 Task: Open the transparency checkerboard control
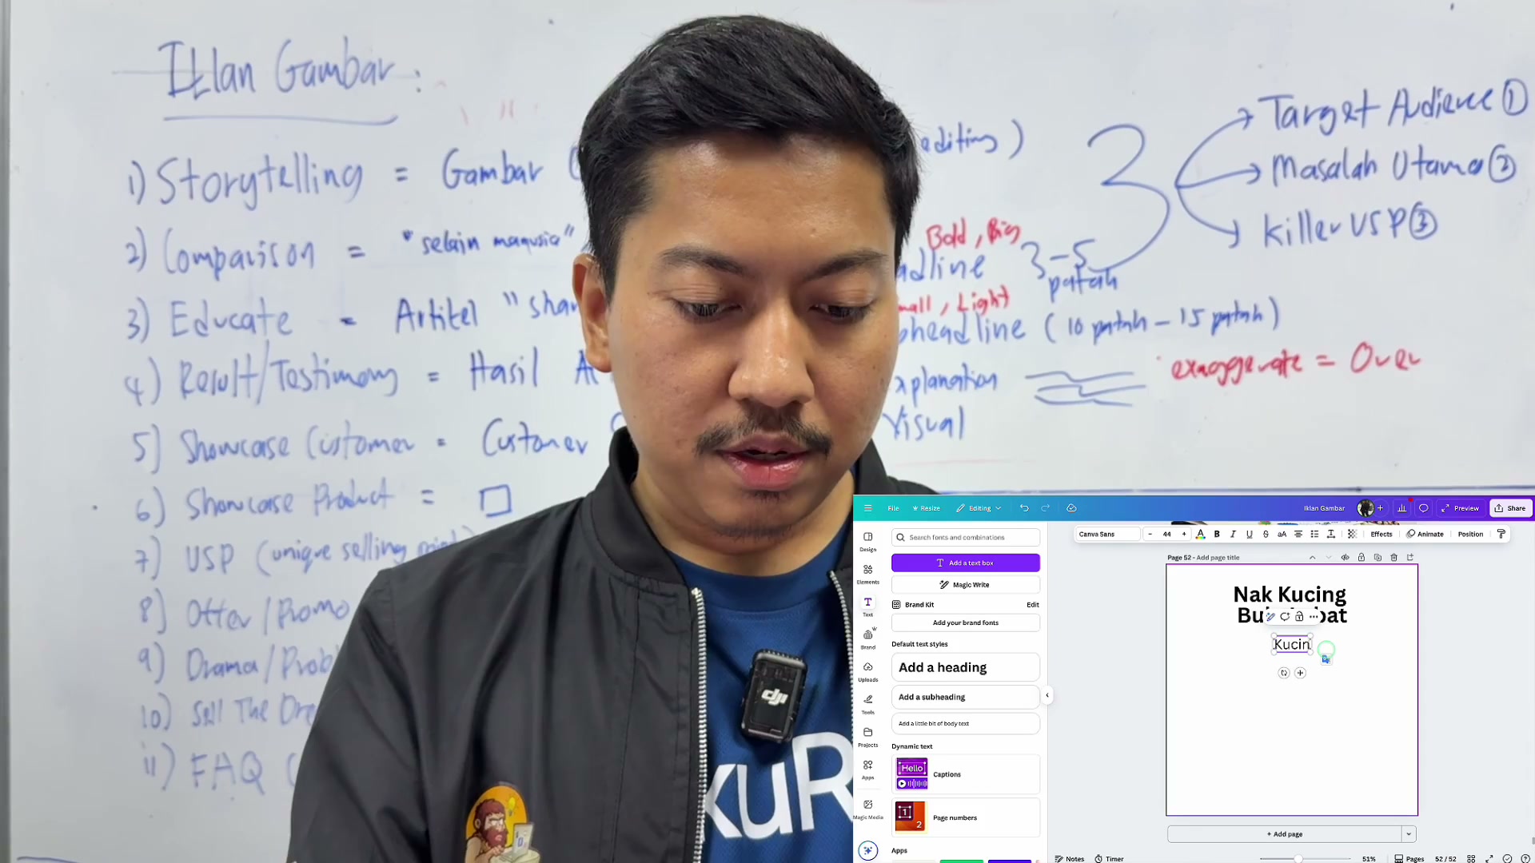point(1352,535)
